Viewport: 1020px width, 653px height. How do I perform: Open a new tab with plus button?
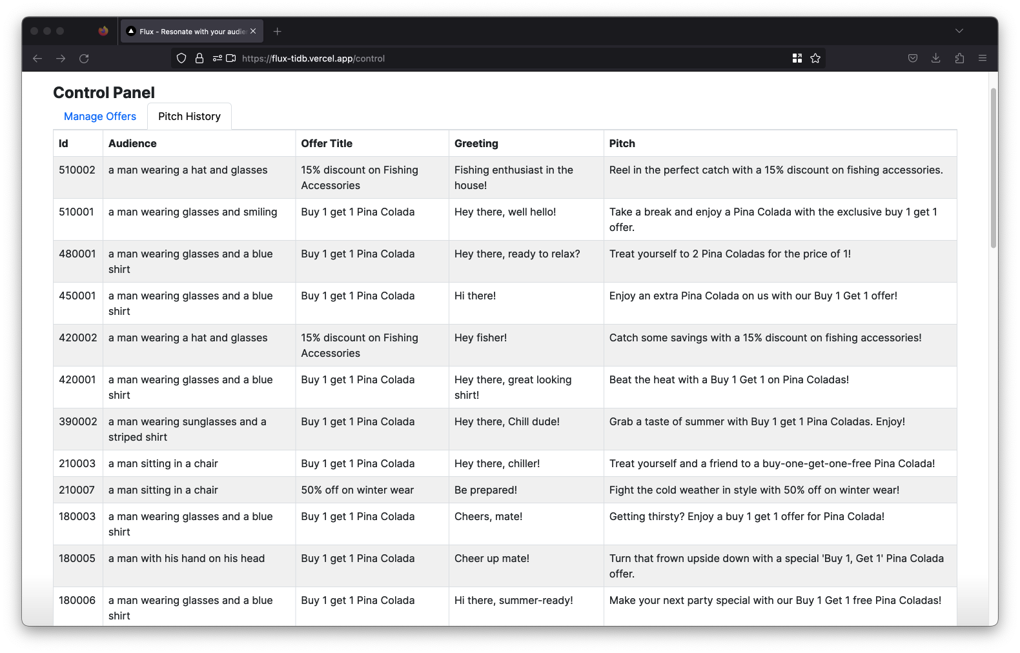tap(278, 32)
